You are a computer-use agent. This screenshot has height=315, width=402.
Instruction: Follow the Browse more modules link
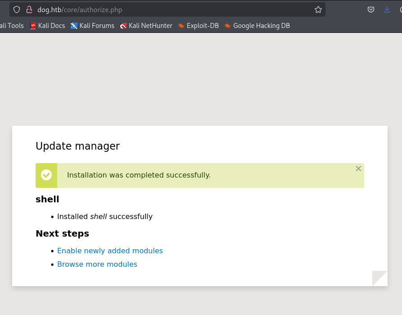pyautogui.click(x=97, y=265)
